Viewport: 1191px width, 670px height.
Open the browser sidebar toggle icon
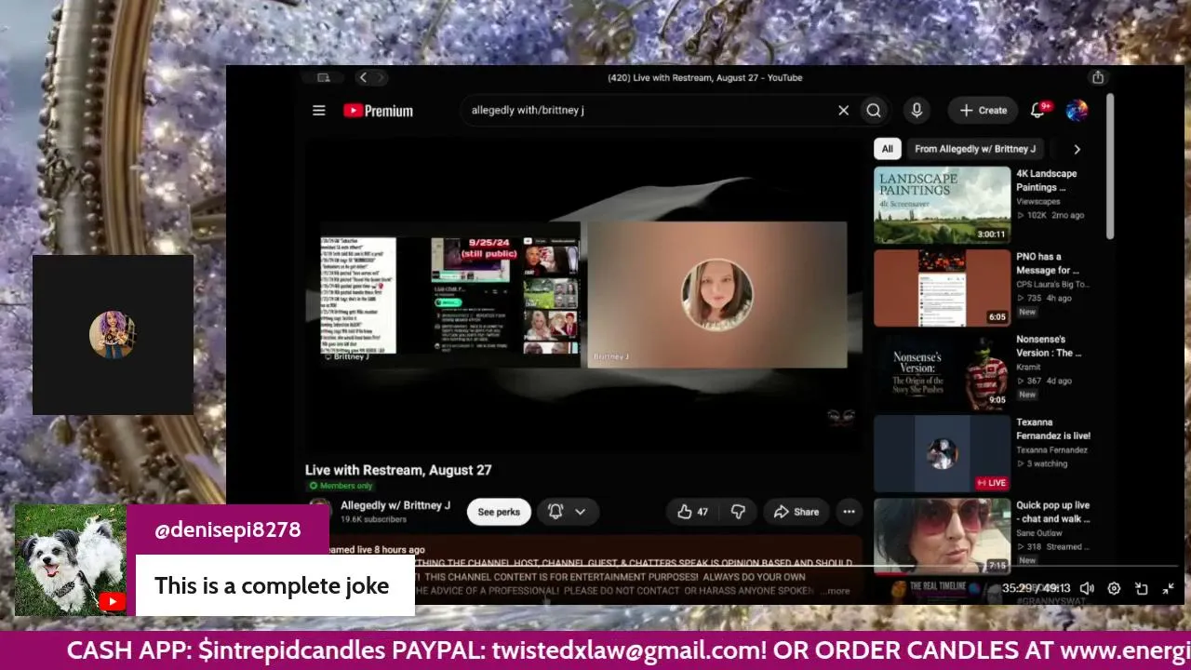(323, 78)
